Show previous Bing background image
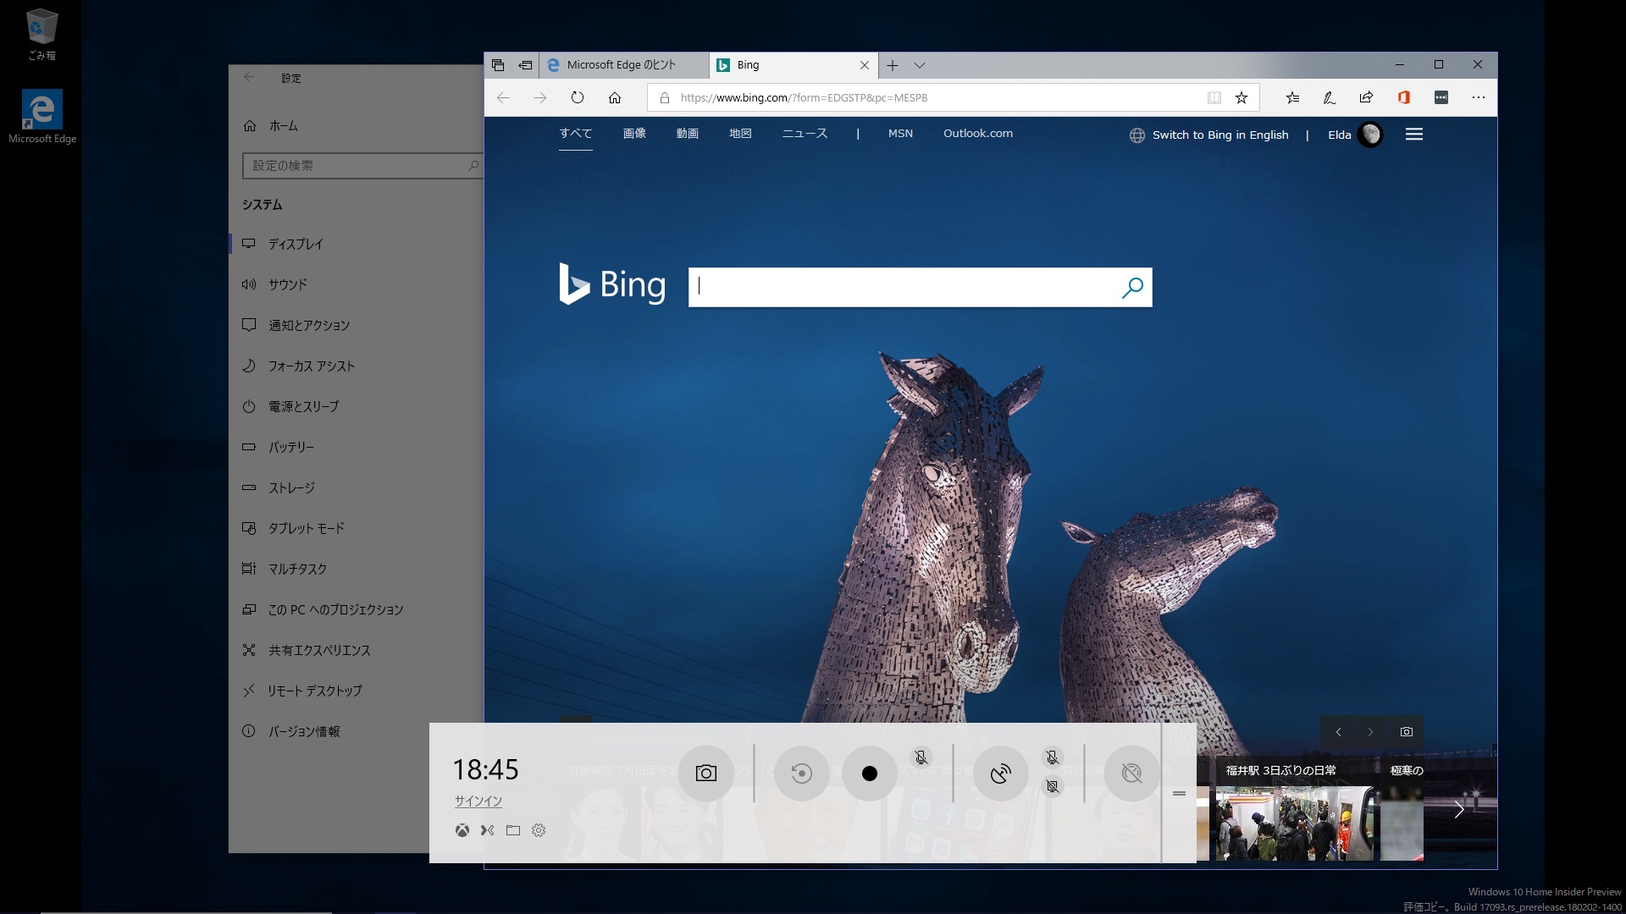Screen dimensions: 1626x914 tap(1338, 732)
